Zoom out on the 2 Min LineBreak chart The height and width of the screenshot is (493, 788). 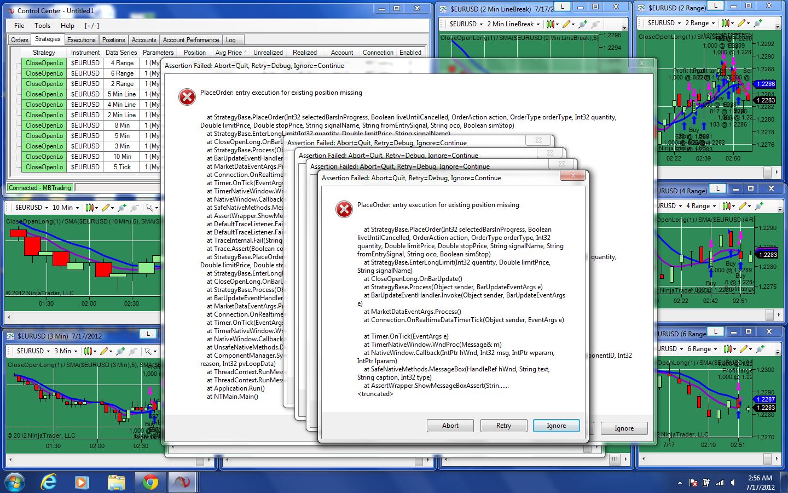(x=595, y=24)
